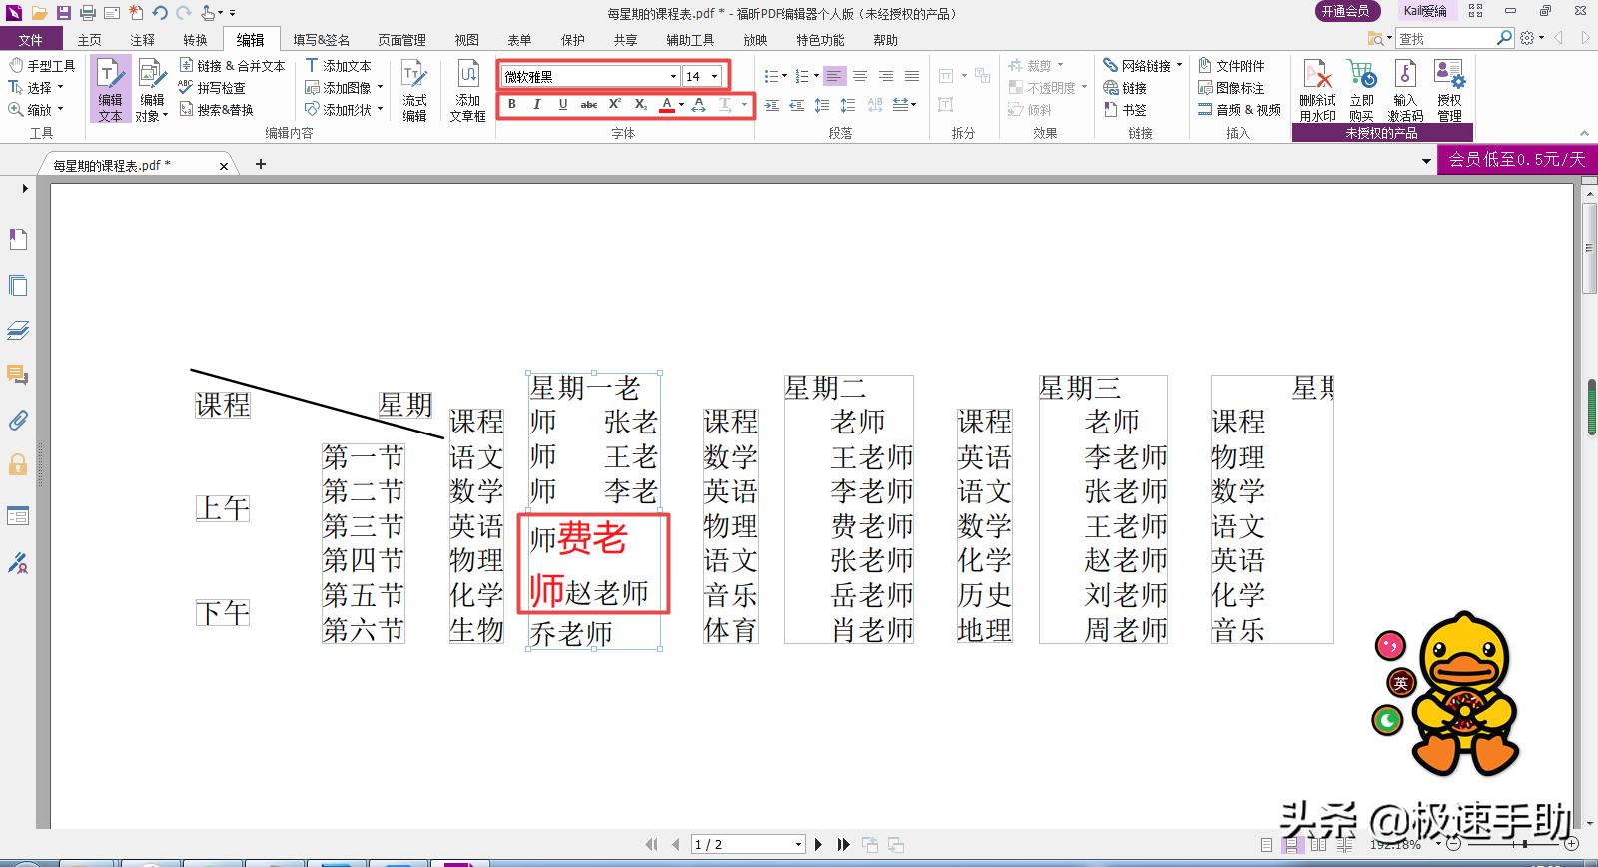The image size is (1598, 867).
Task: Click in the Find (查找) search field
Action: (1447, 38)
